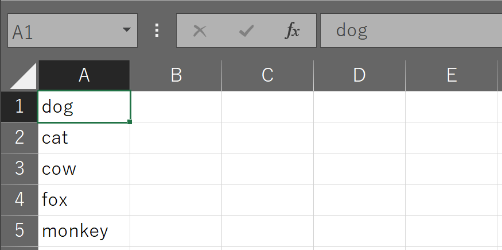This screenshot has width=502, height=250.
Task: Expand the Name Box dropdown arrow
Action: click(x=127, y=30)
